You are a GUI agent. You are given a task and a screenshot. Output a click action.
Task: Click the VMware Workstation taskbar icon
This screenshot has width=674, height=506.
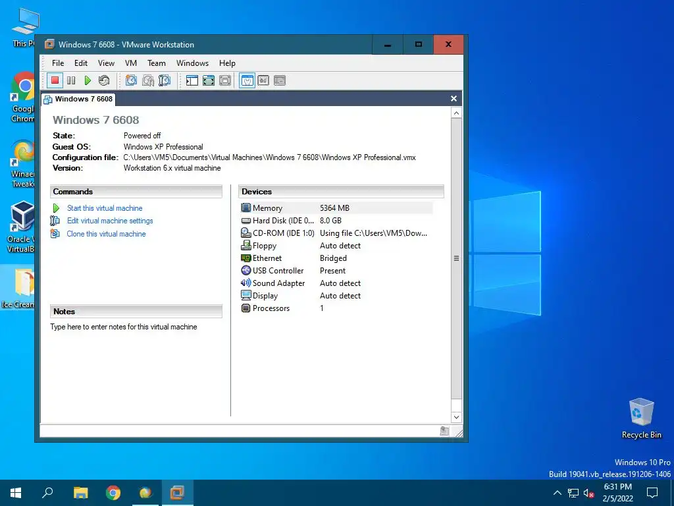pos(177,493)
